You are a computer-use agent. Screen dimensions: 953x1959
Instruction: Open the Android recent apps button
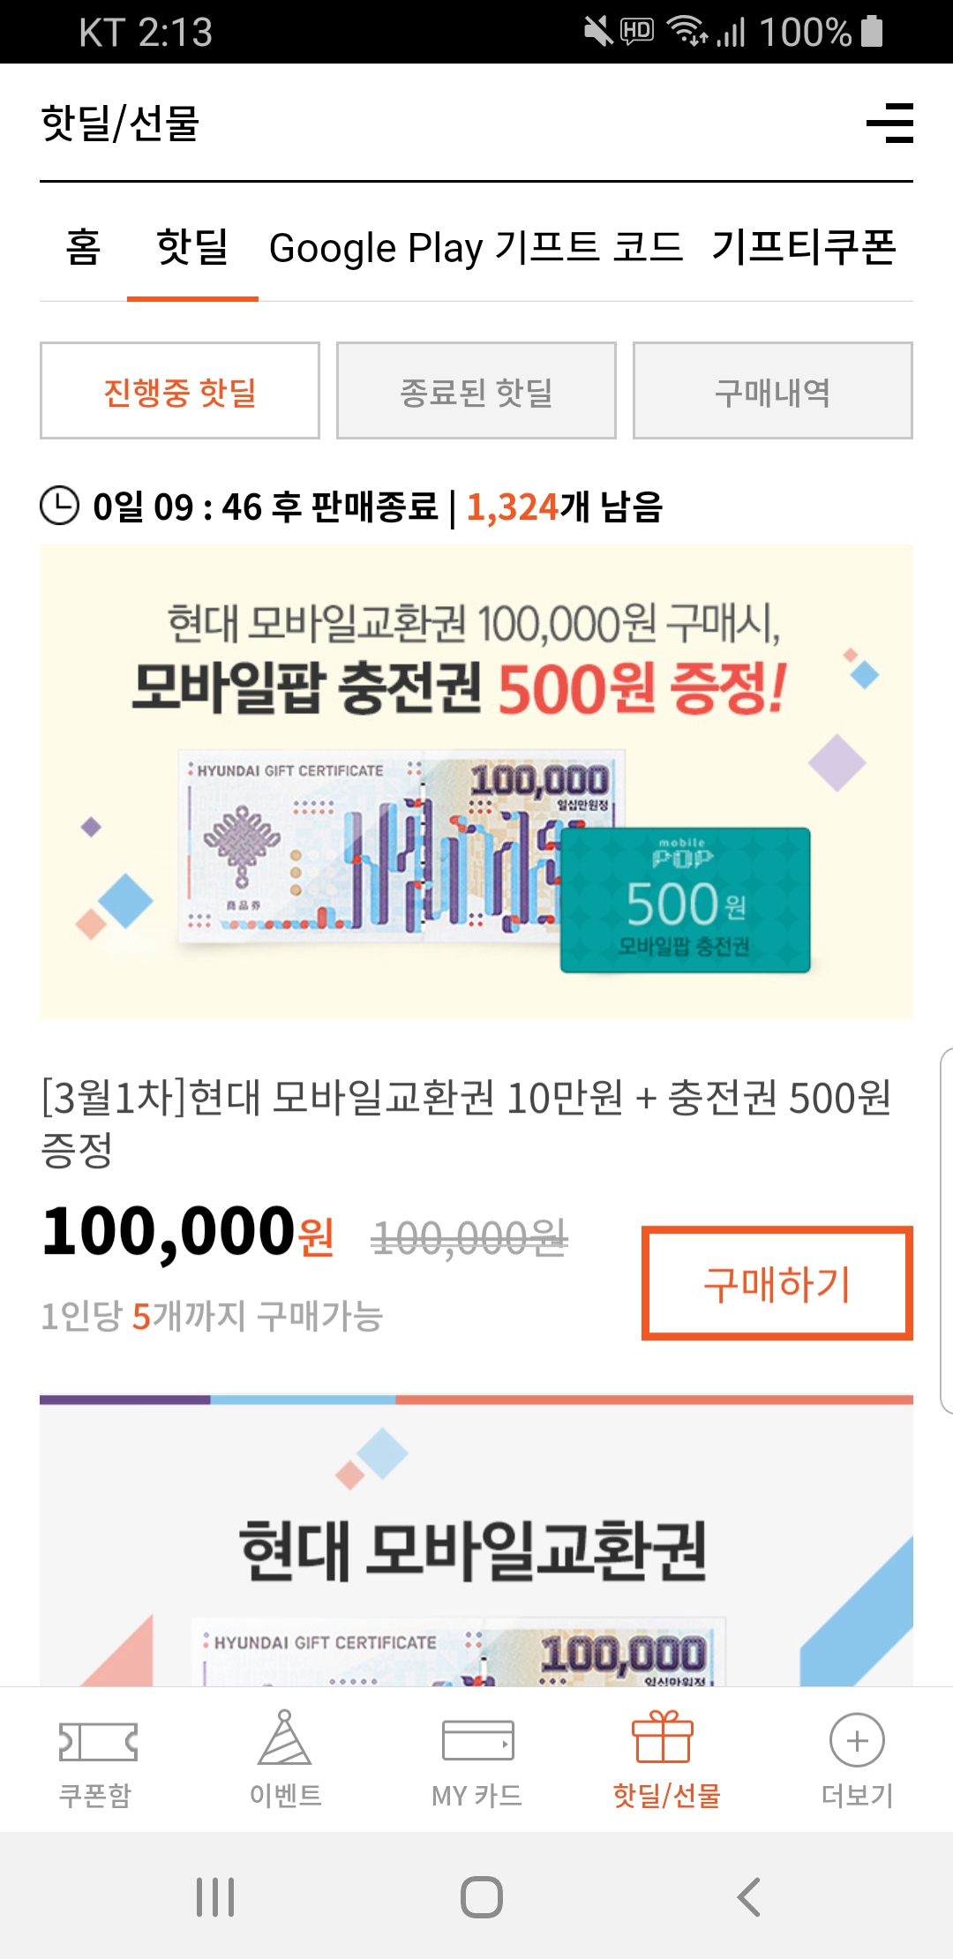(x=215, y=1896)
